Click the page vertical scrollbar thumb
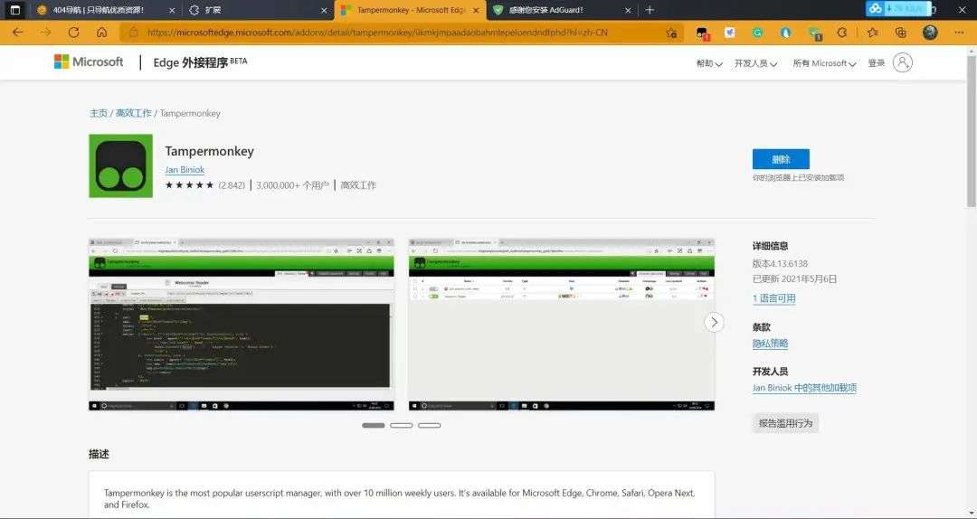The width and height of the screenshot is (977, 519). [x=972, y=131]
